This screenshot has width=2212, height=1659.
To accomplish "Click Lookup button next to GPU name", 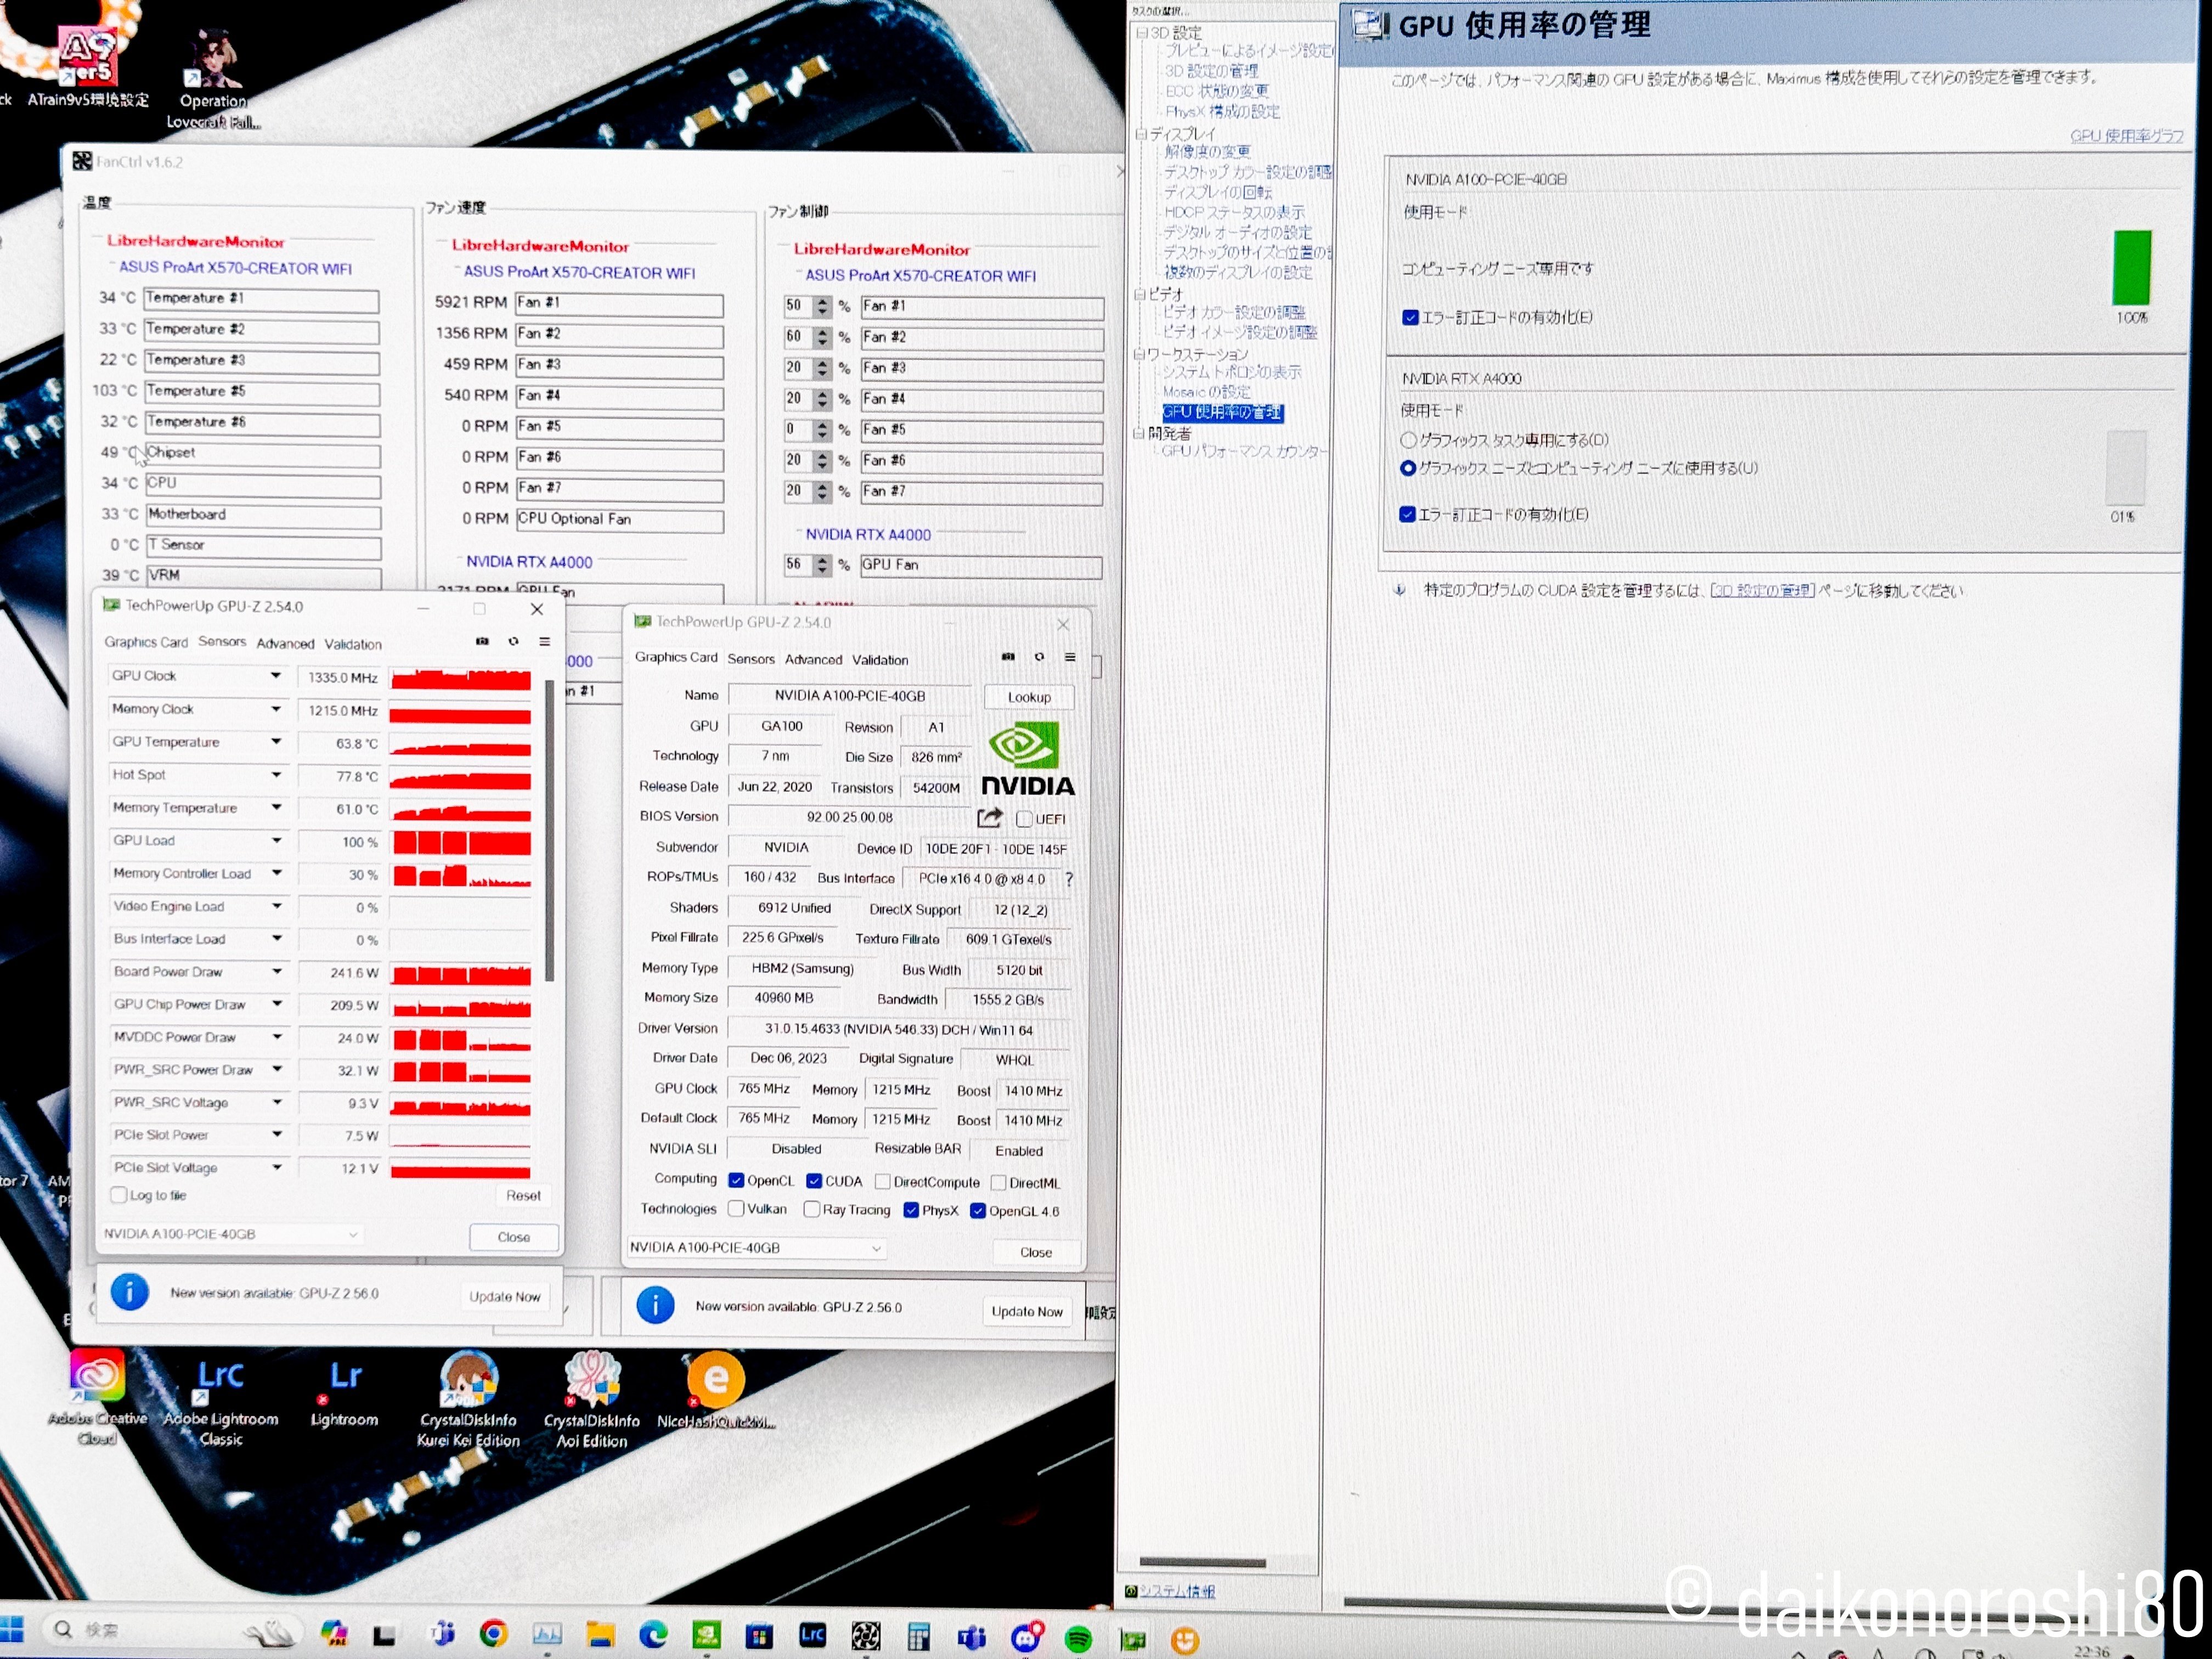I will [1029, 697].
